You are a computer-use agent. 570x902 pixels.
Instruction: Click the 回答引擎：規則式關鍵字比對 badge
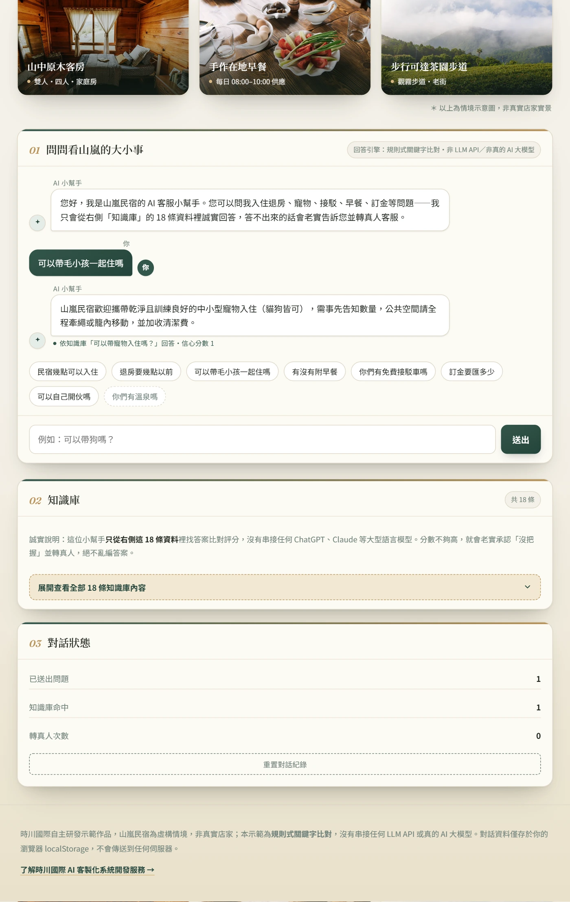click(444, 150)
